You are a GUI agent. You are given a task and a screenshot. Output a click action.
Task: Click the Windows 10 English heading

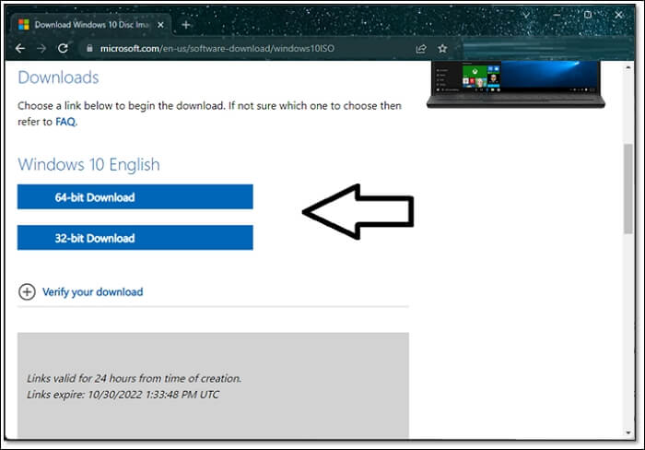coord(88,164)
